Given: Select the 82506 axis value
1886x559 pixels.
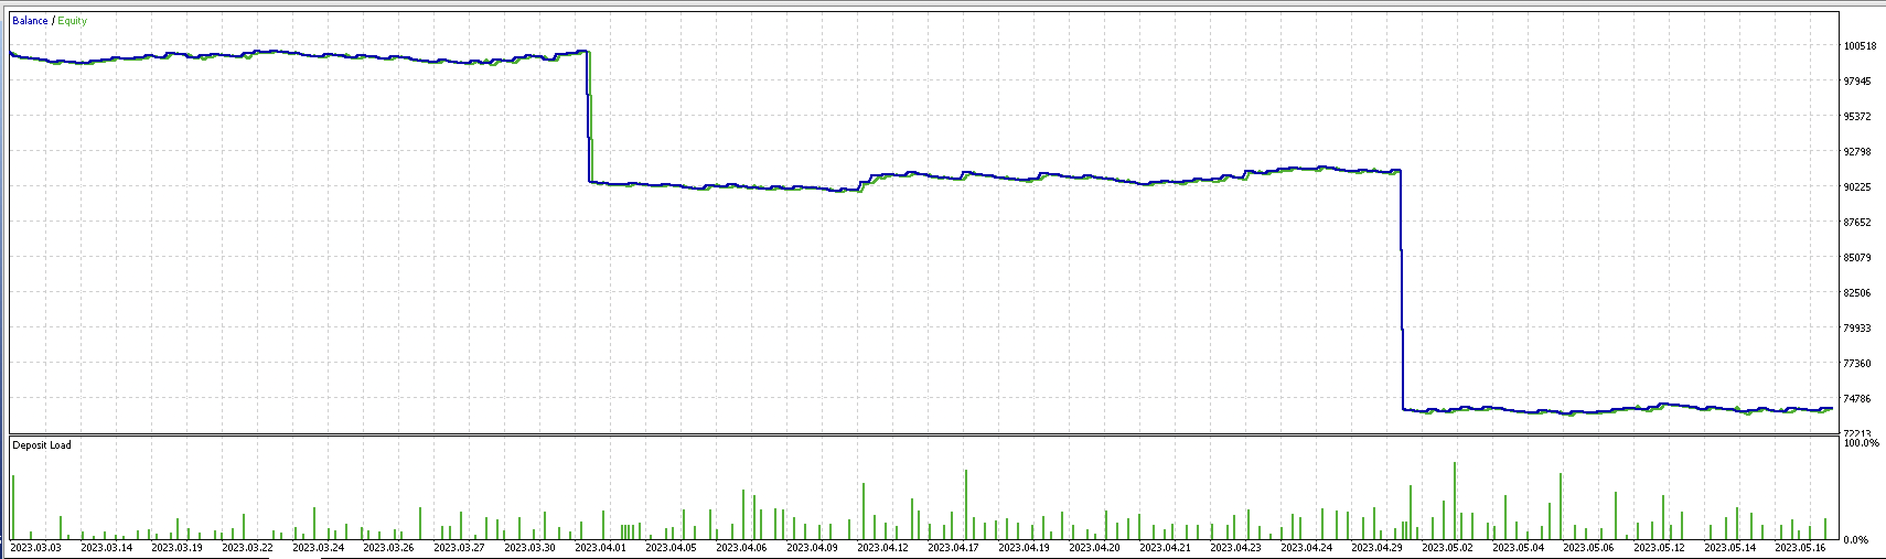Looking at the screenshot, I should click(1857, 293).
